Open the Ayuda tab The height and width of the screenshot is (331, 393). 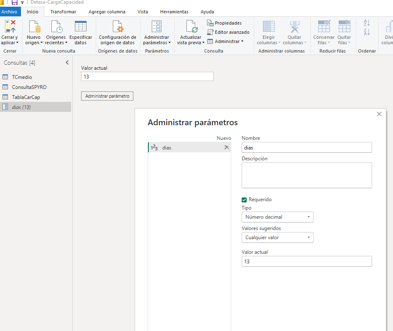[207, 12]
